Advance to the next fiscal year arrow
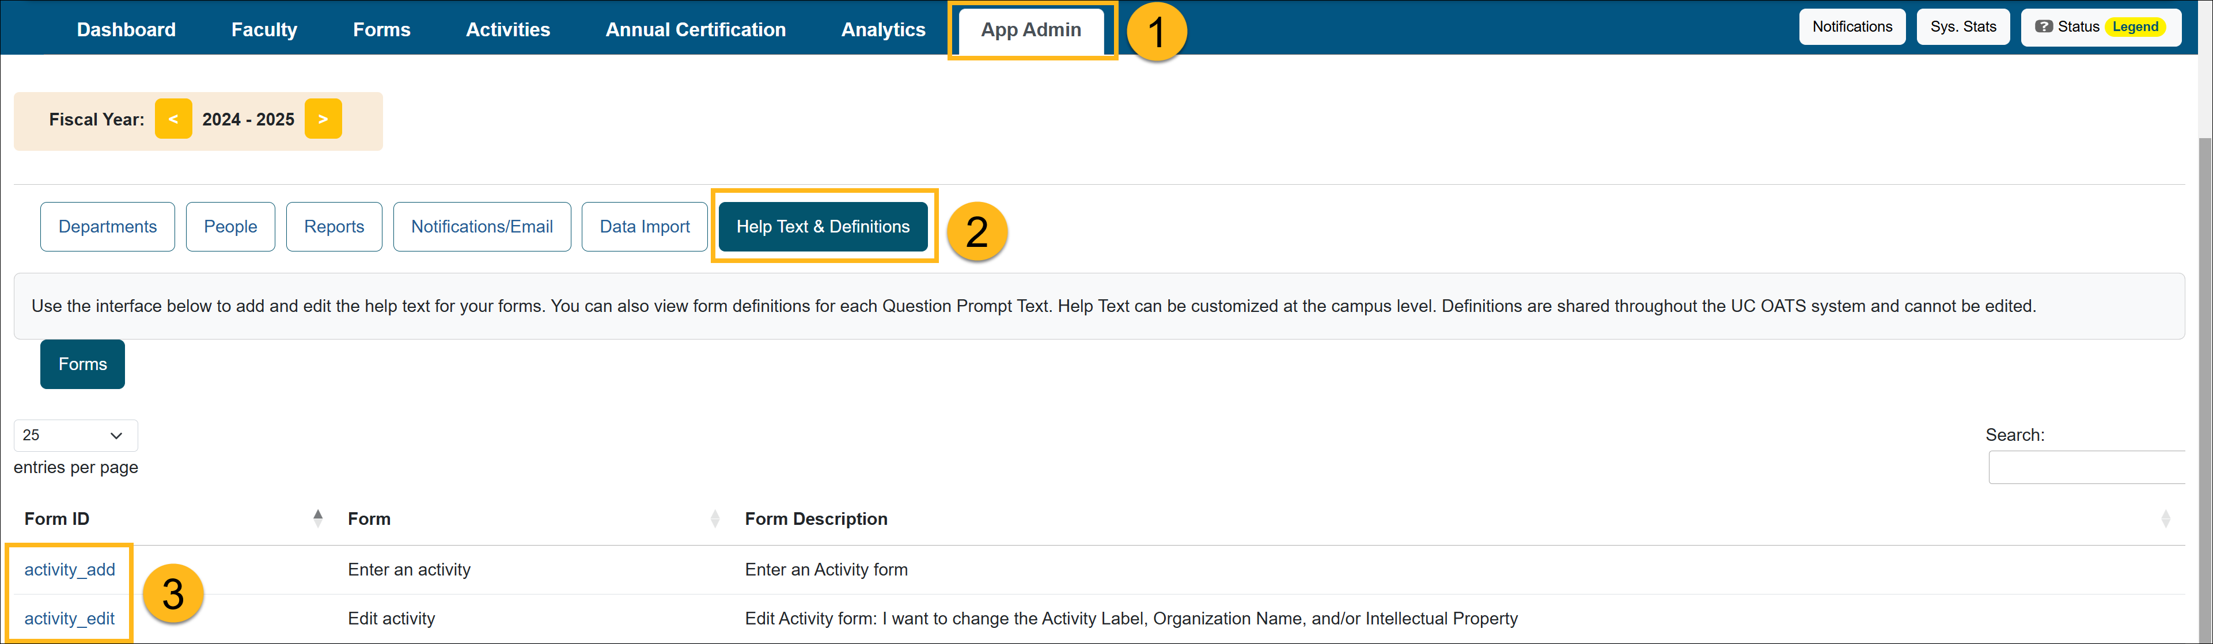This screenshot has height=644, width=2213. (323, 119)
